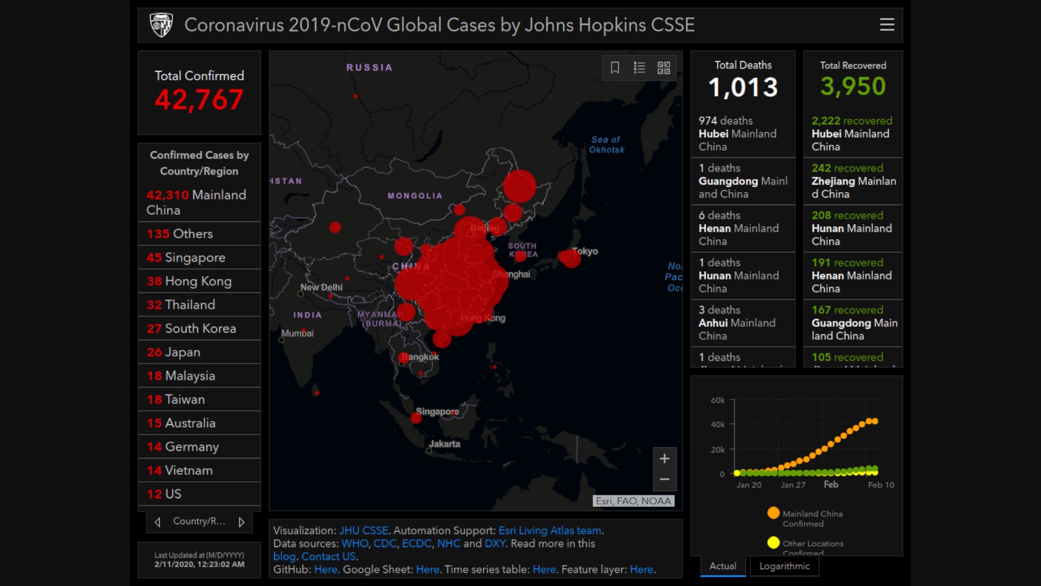Select 208 recovered Hunan entry

tap(853, 228)
